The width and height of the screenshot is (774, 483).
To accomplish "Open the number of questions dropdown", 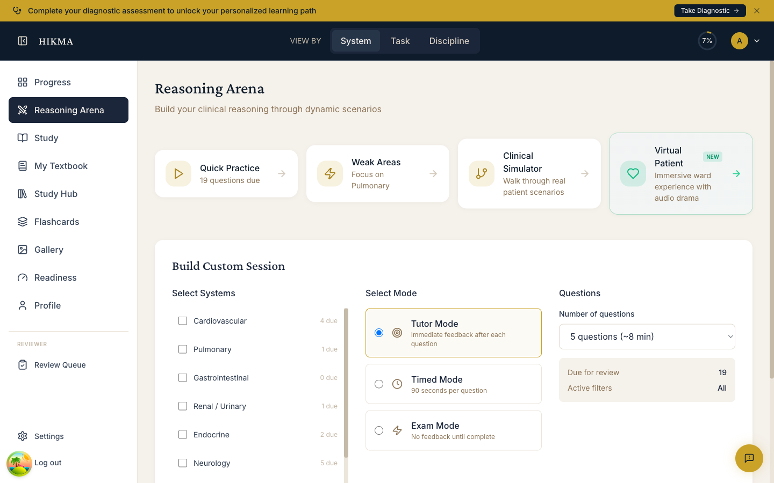I will [647, 336].
